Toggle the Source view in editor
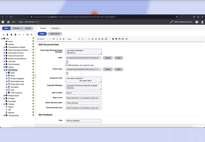 point(41,39)
